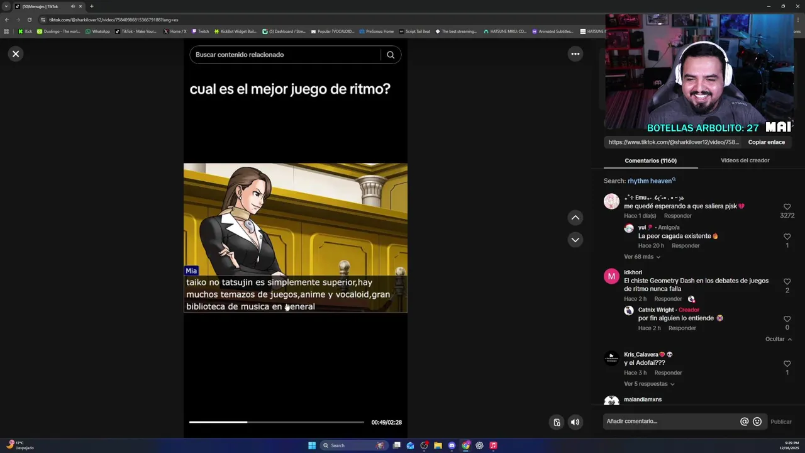Mute the video with the speaker icon
This screenshot has width=805, height=453.
[575, 422]
